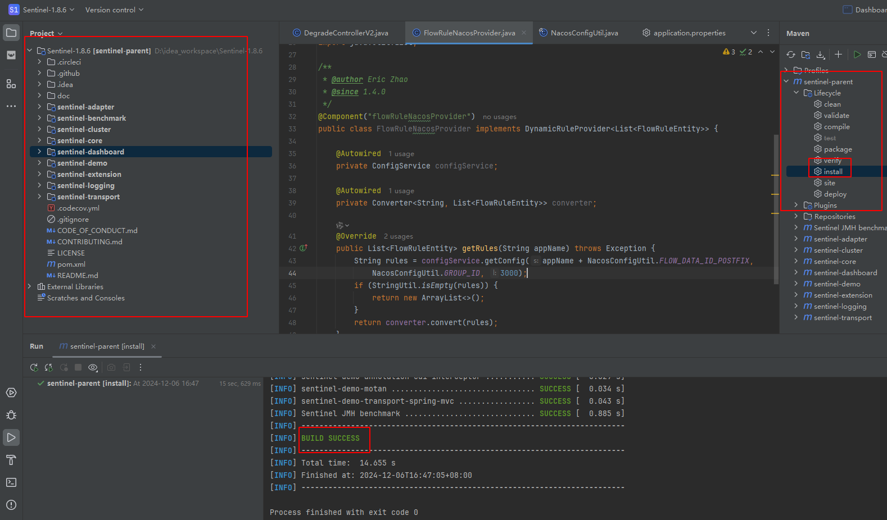Click the implements gutter icon on line 42
The height and width of the screenshot is (520, 887).
point(304,248)
